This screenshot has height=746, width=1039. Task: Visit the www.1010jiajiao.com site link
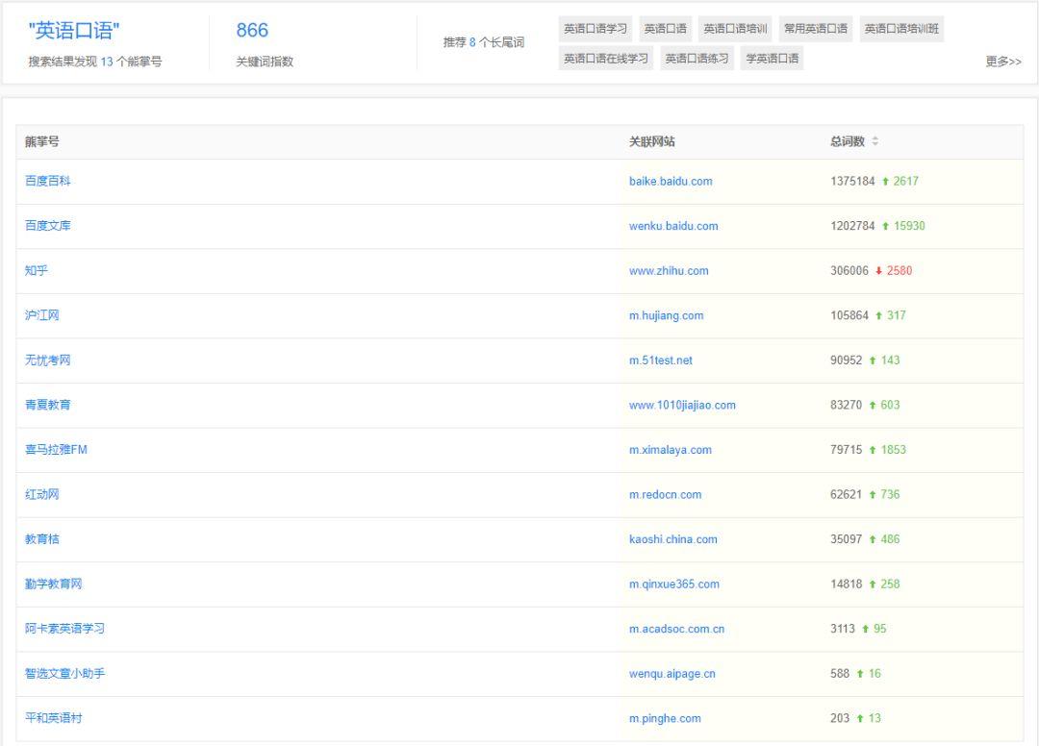pos(682,405)
